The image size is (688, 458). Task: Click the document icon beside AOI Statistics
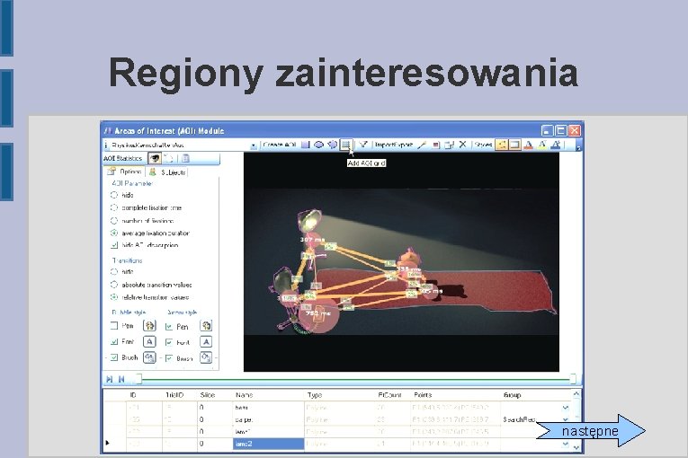[185, 158]
